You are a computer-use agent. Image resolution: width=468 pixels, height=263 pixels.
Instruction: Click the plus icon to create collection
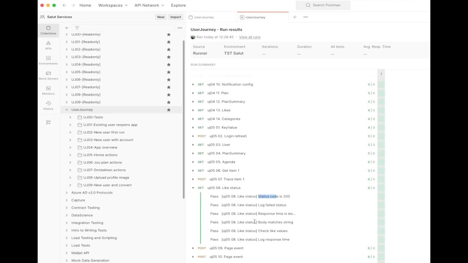tap(67, 28)
